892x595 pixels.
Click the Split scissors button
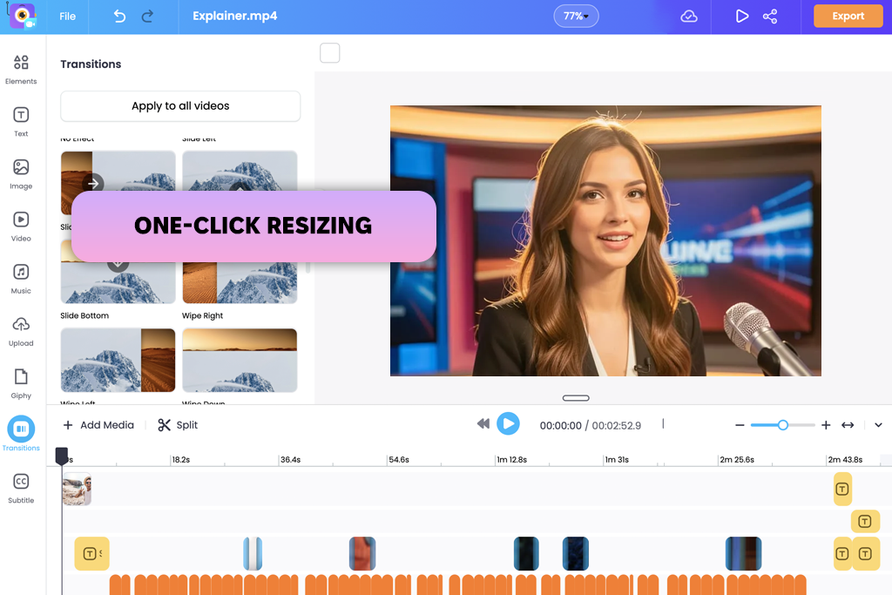click(x=178, y=425)
